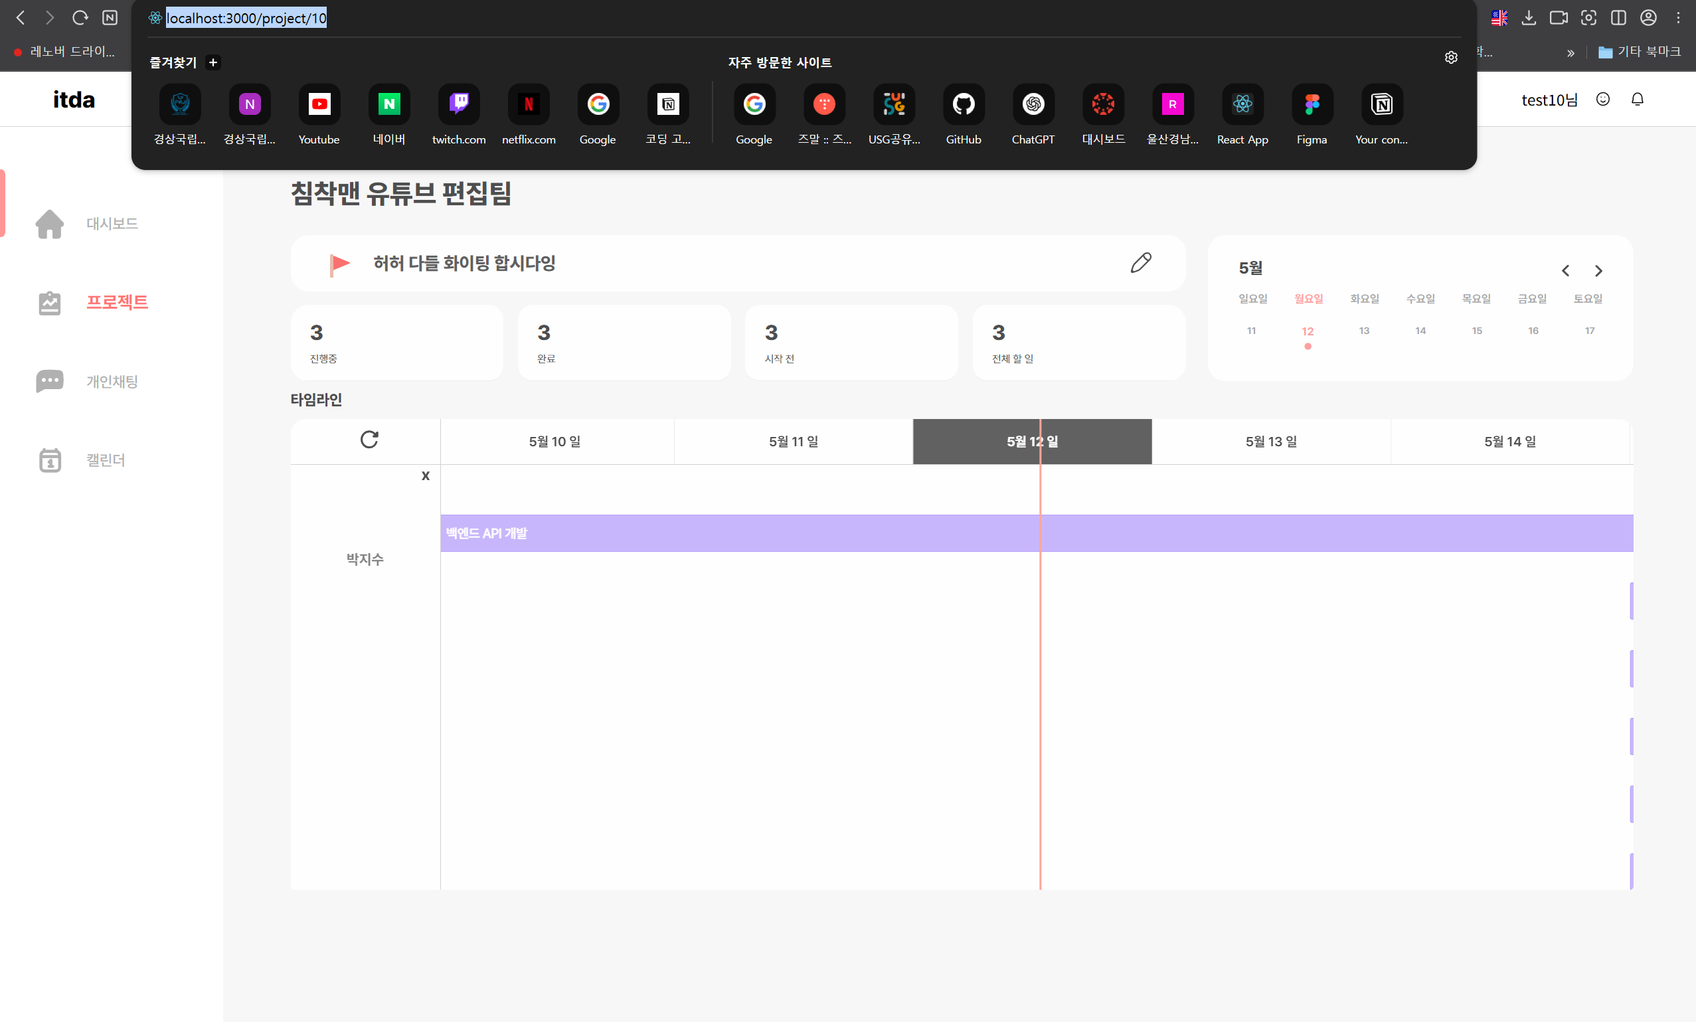Go to next week in calendar
1696x1022 pixels.
click(x=1598, y=271)
